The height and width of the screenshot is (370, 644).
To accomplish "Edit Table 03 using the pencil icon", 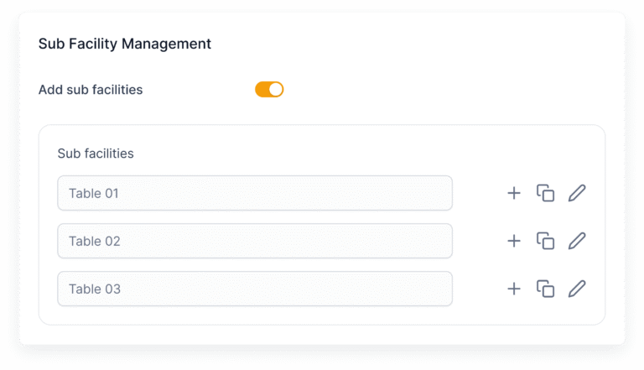I will tap(577, 289).
